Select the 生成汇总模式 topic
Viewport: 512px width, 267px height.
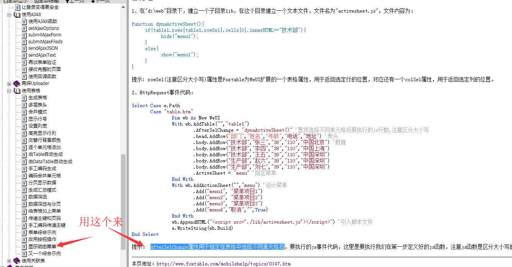[x=42, y=190]
